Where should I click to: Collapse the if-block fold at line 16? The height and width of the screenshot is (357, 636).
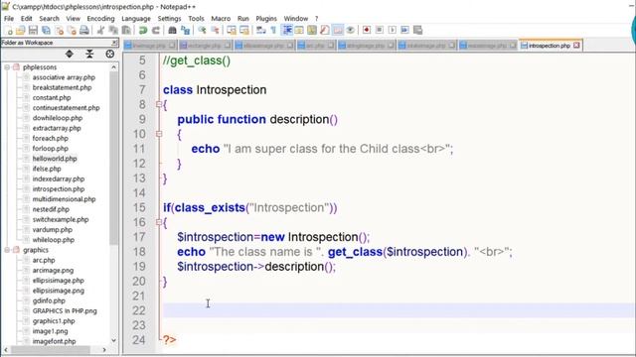pos(159,222)
